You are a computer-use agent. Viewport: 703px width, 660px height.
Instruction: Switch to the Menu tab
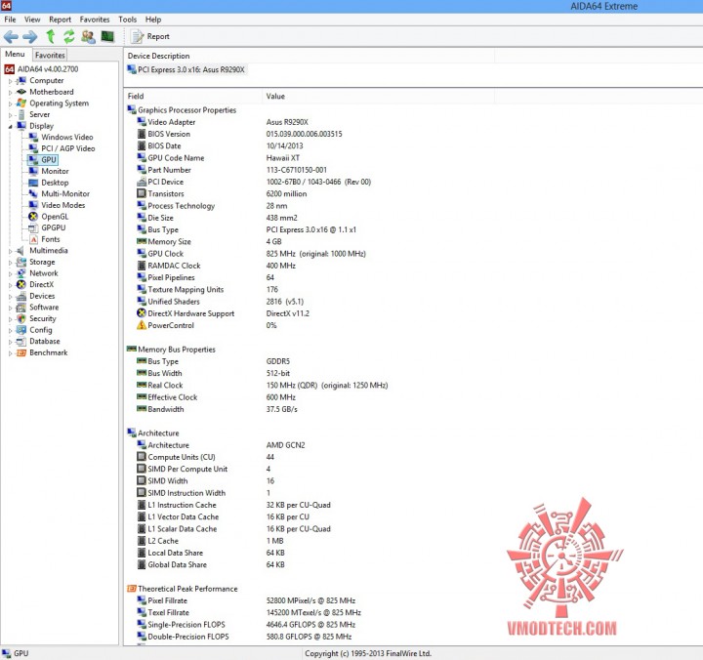[x=15, y=55]
